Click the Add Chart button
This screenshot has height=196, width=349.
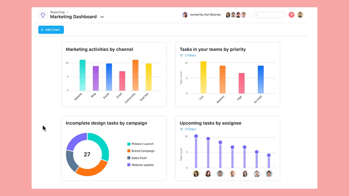(x=51, y=30)
